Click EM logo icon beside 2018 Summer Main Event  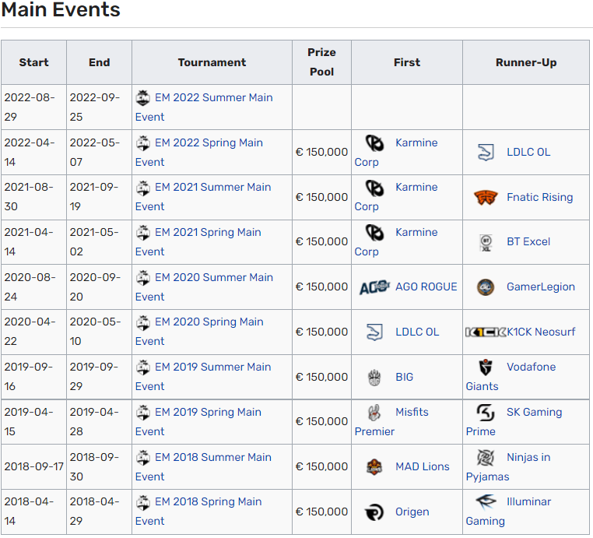(x=143, y=457)
